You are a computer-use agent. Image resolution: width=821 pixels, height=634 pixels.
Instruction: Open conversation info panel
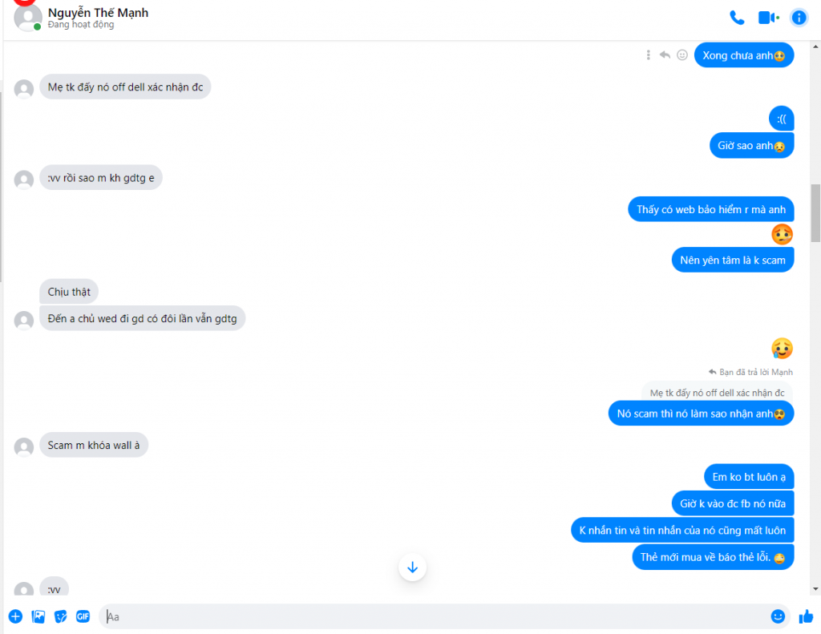click(799, 18)
